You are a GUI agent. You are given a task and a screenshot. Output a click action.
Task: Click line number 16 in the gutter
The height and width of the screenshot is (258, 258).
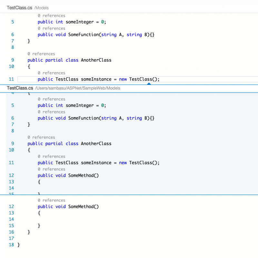12,232
